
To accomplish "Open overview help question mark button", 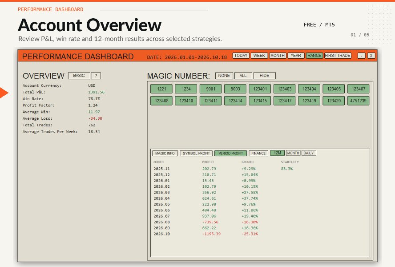I will [96, 76].
